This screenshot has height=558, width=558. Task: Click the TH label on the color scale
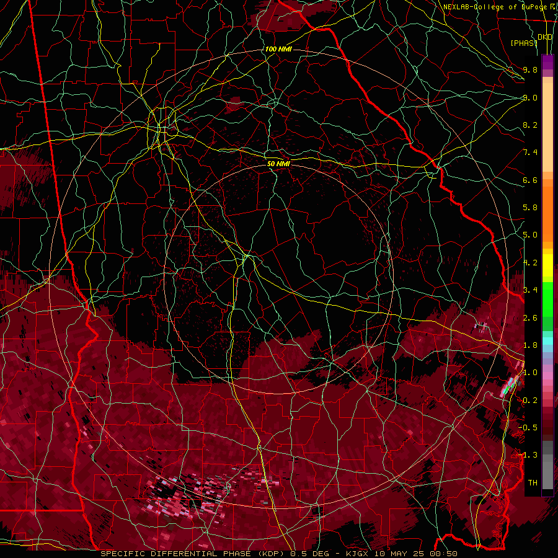click(533, 483)
